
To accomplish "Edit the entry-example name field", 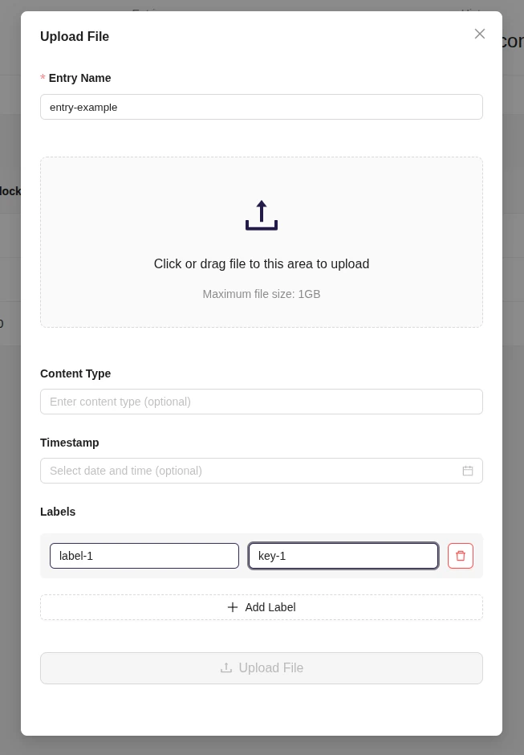I will (262, 107).
